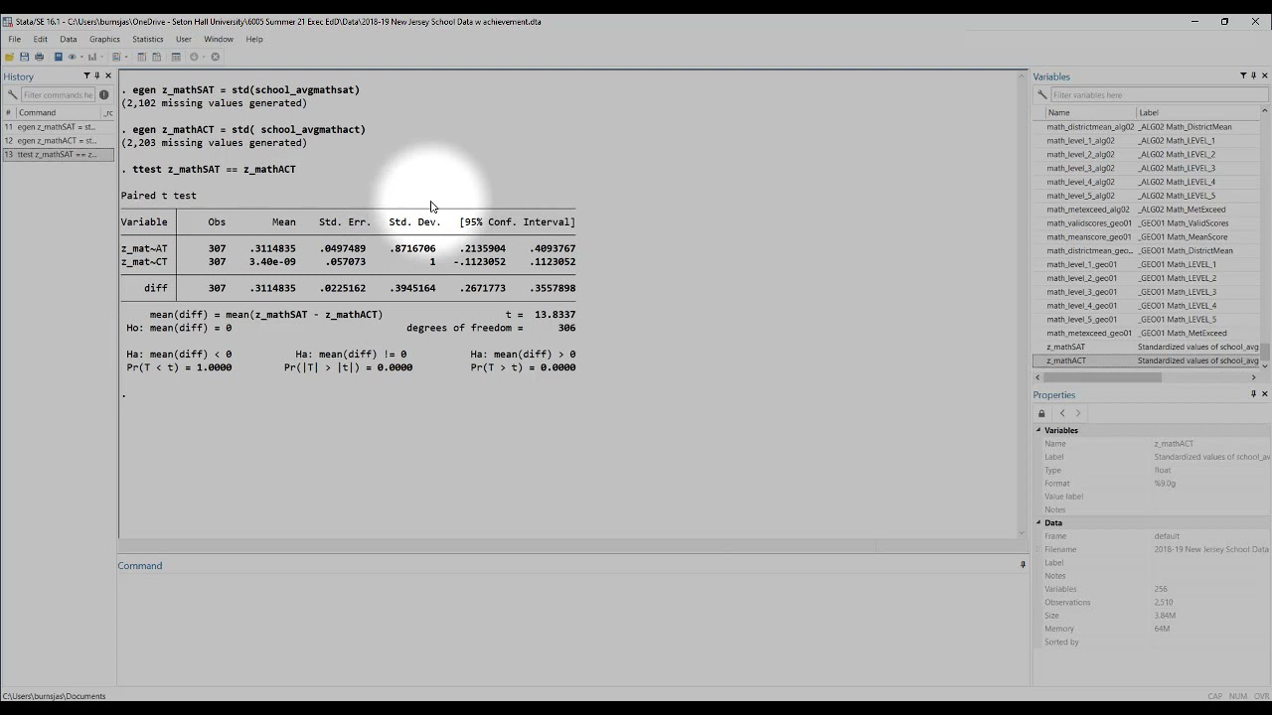
Task: Click the working directory path in status bar
Action: tap(54, 696)
